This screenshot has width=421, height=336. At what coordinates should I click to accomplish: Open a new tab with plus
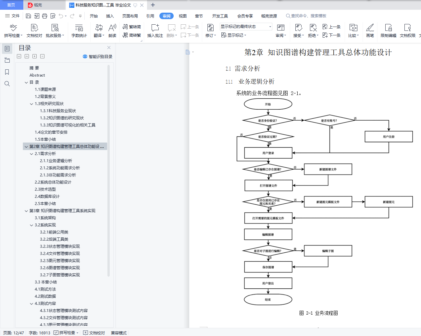click(153, 5)
